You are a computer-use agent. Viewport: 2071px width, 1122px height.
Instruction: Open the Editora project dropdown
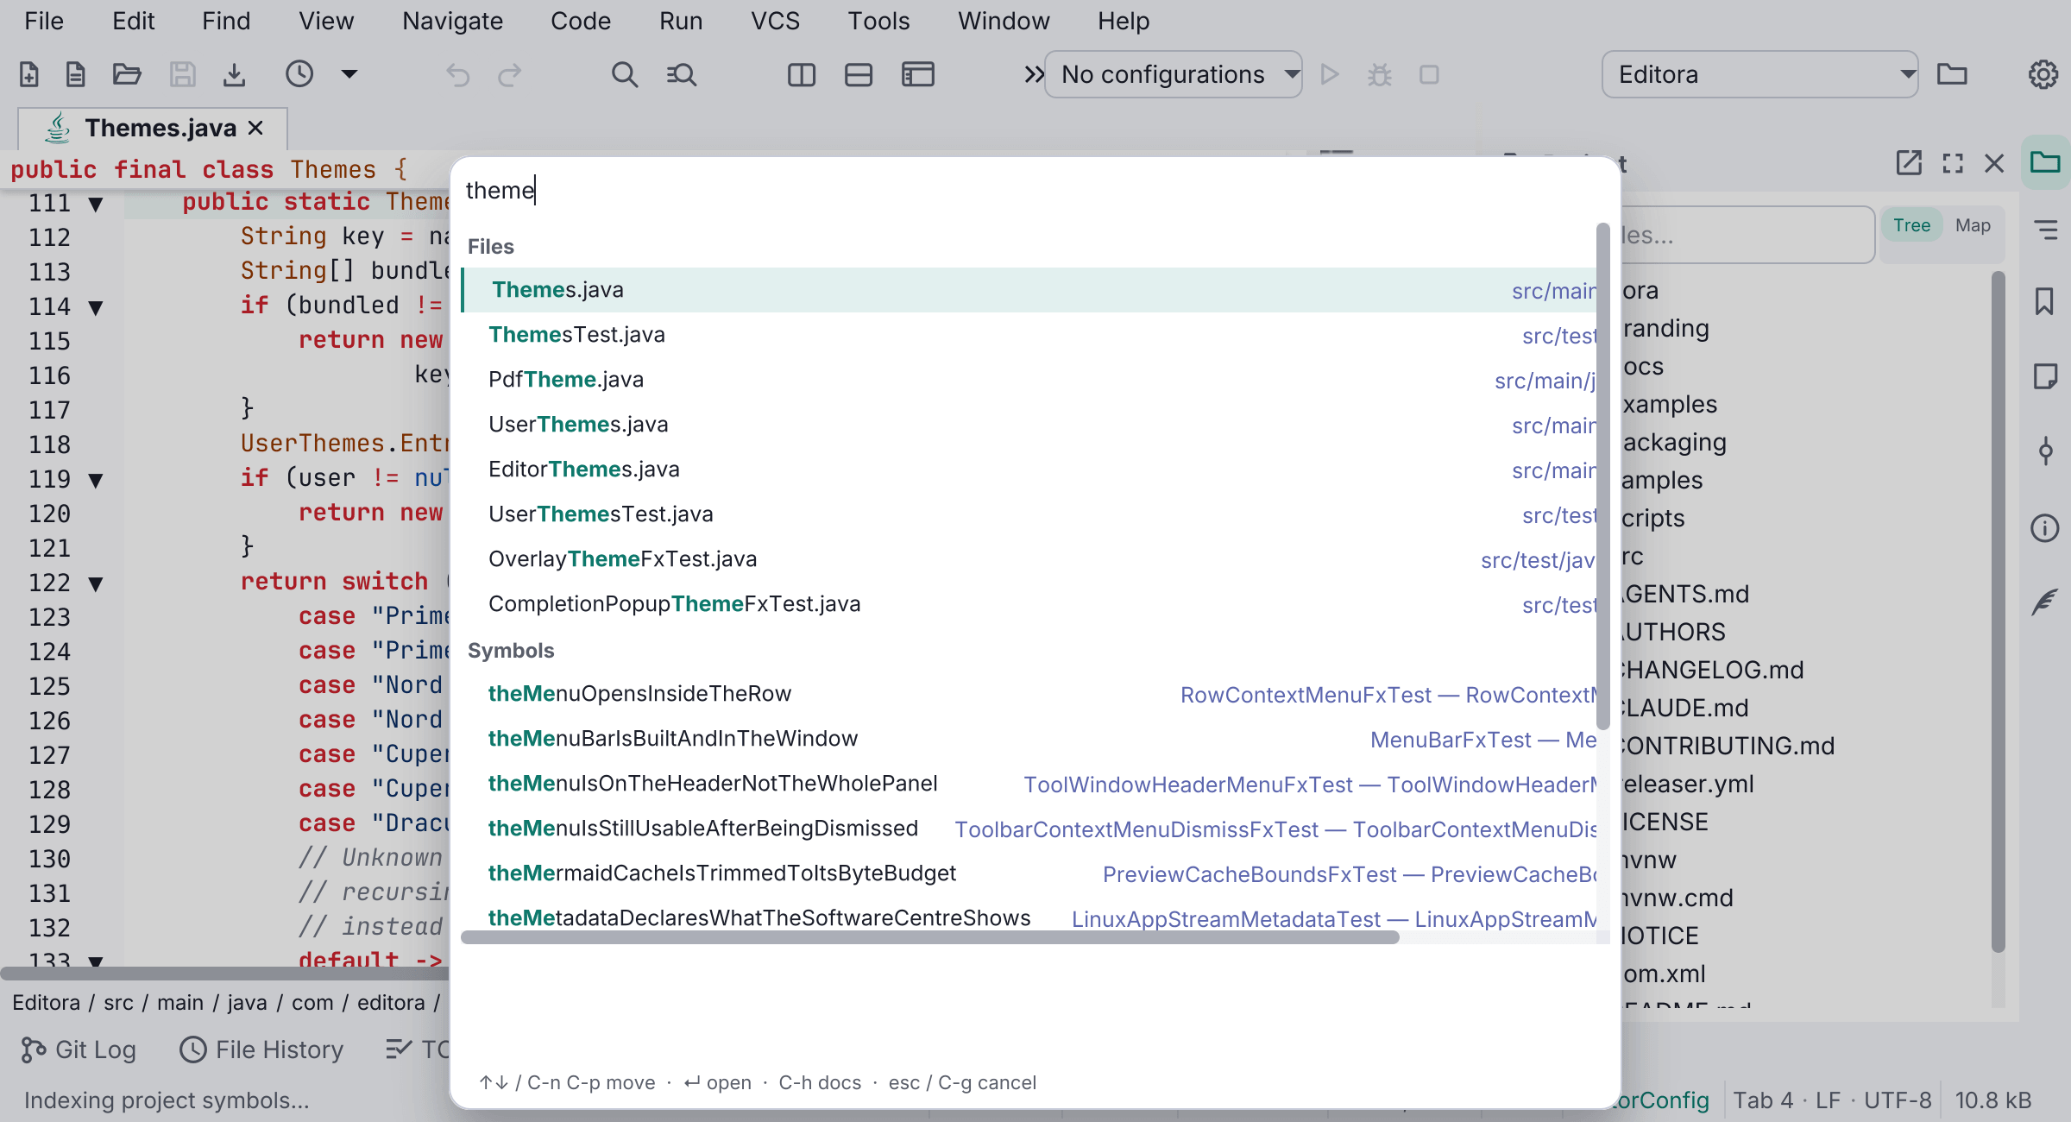click(1760, 74)
